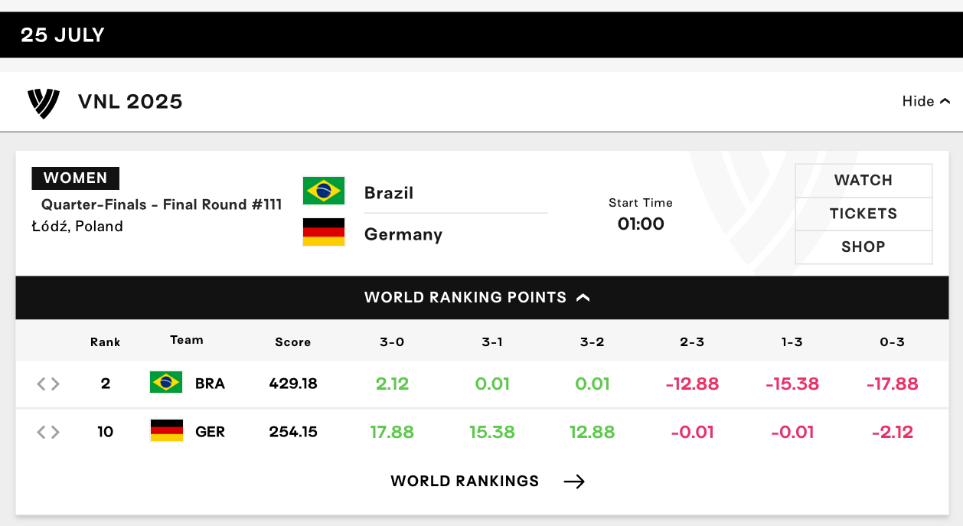Click the chevron beside World Ranking Points

(x=583, y=298)
